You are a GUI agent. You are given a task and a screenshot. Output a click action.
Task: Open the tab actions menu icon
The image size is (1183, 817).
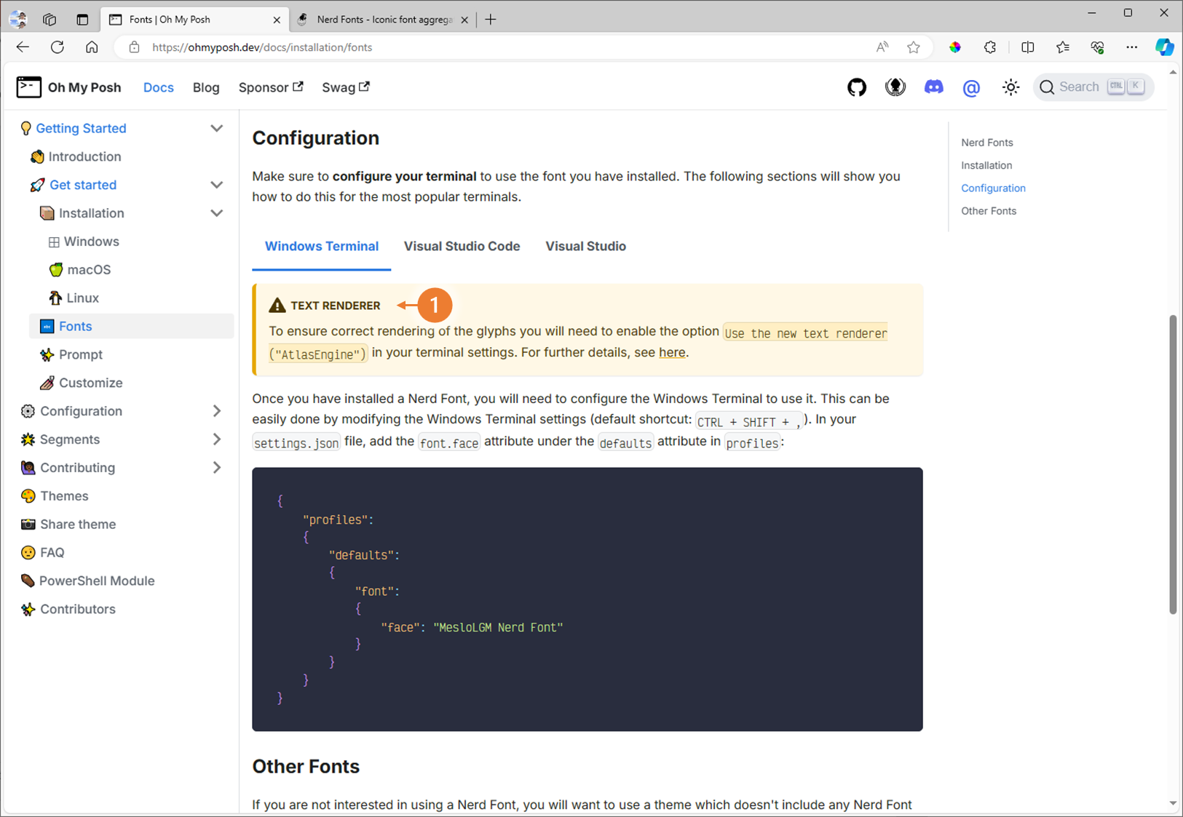82,20
